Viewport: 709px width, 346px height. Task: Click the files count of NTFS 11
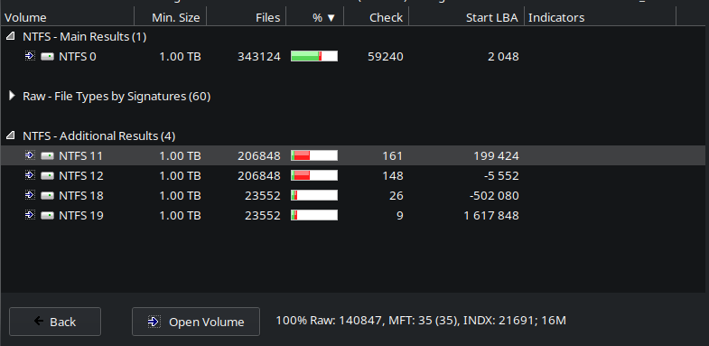[259, 156]
